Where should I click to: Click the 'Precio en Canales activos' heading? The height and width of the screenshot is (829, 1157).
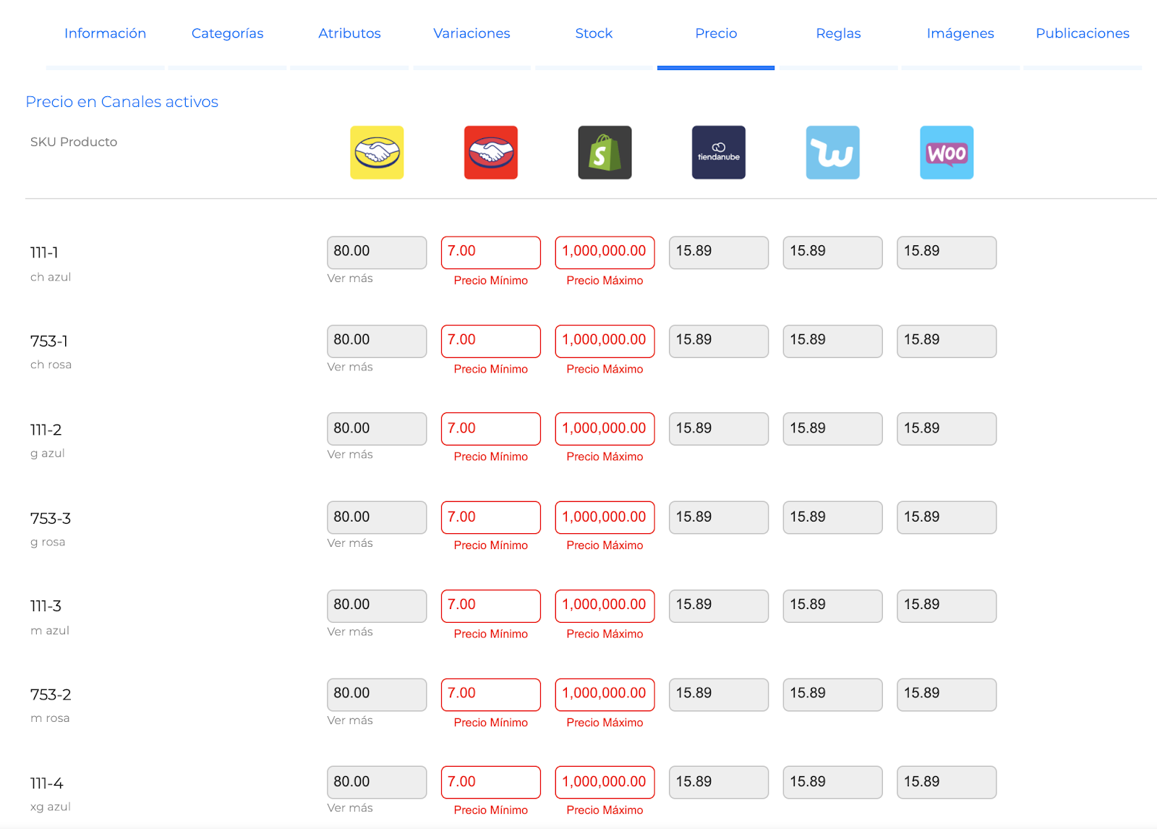coord(121,102)
